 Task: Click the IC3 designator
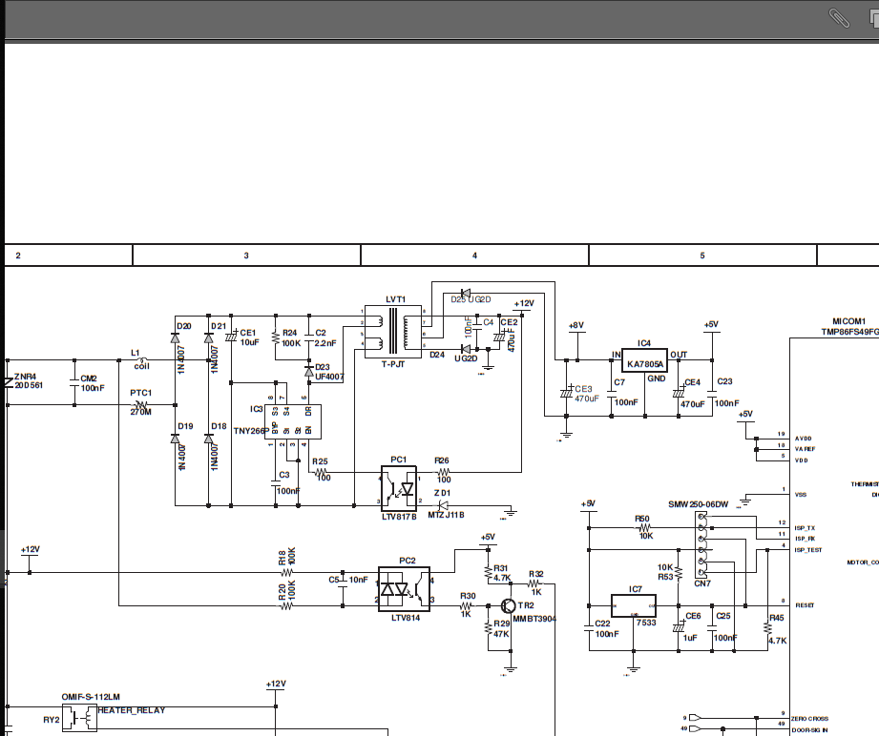click(x=256, y=409)
